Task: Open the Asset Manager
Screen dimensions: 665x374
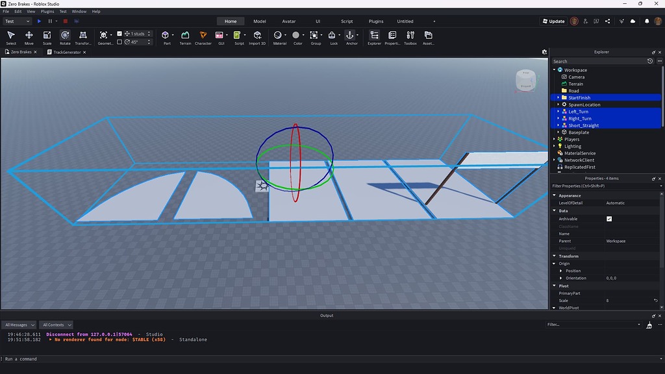Action: (x=429, y=37)
